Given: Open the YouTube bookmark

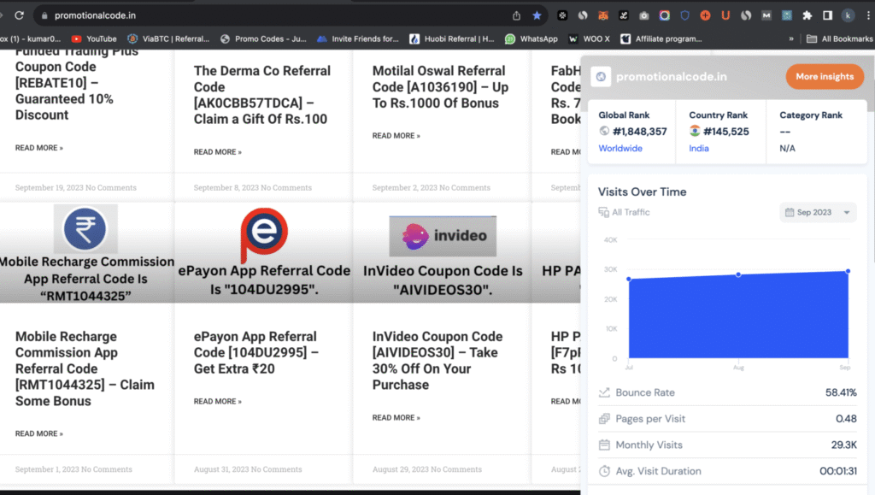Looking at the screenshot, I should point(94,38).
